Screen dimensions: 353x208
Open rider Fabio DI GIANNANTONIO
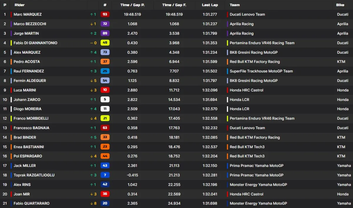35,43
